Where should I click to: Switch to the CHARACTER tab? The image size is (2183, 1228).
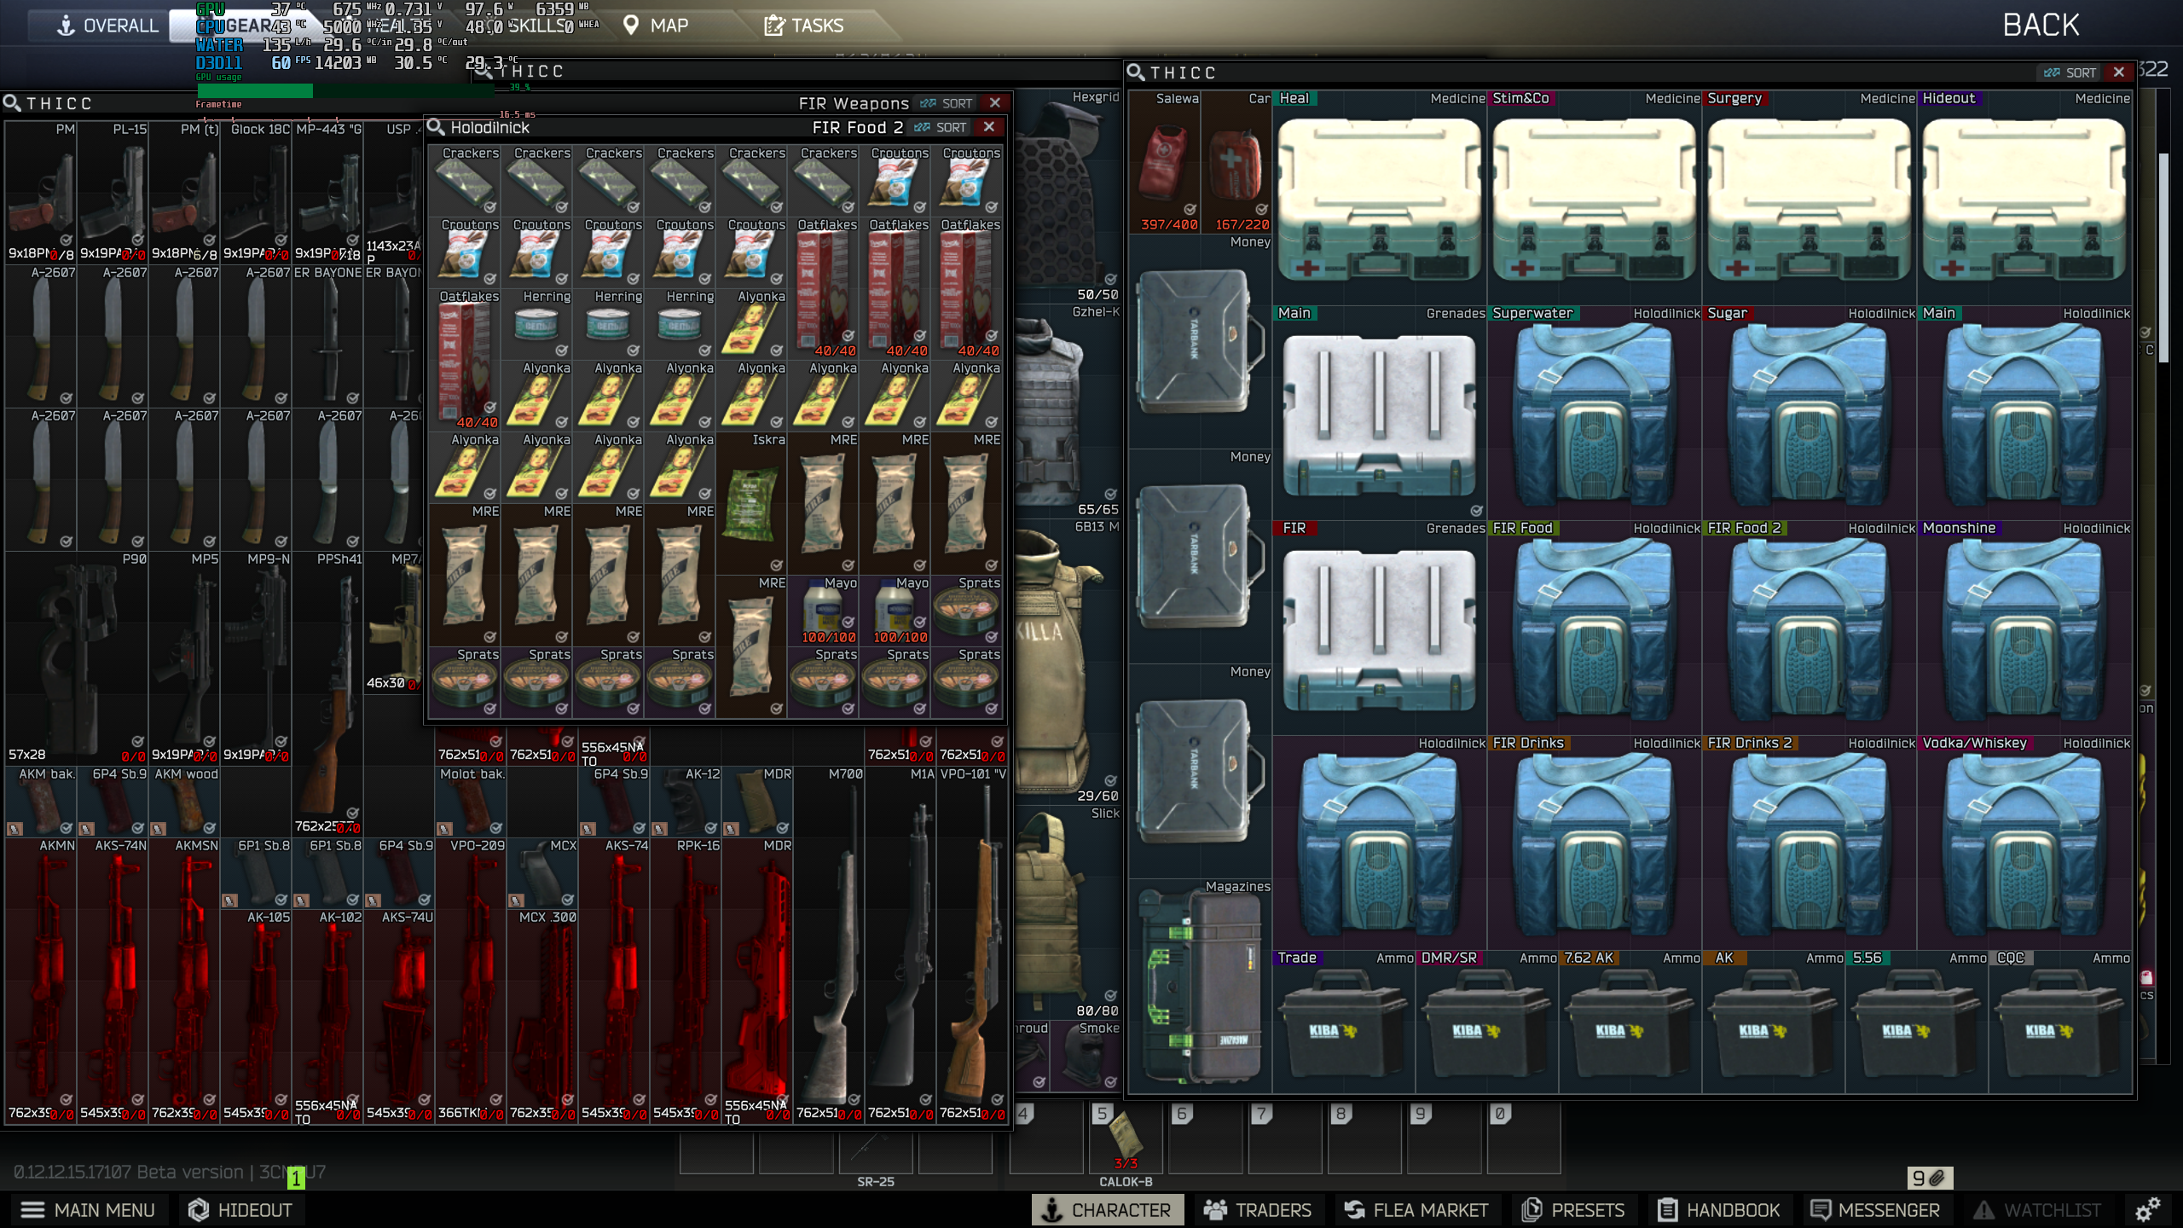click(1107, 1209)
